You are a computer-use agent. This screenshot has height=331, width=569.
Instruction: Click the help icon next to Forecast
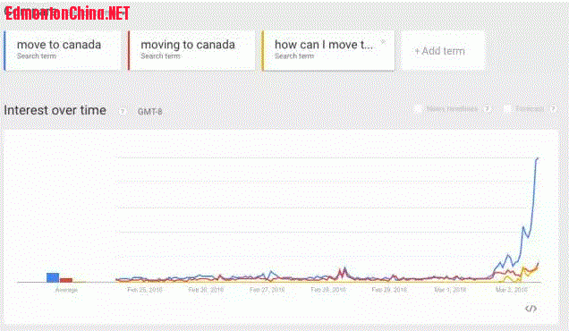click(x=553, y=108)
